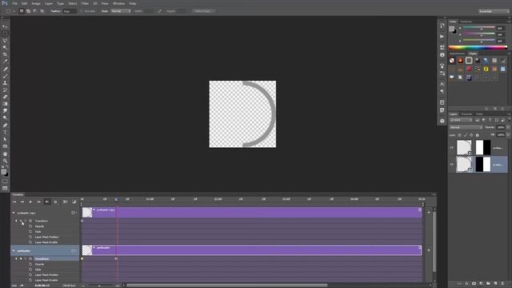The width and height of the screenshot is (512, 288).
Task: Select the Crop tool
Action: click(x=5, y=54)
